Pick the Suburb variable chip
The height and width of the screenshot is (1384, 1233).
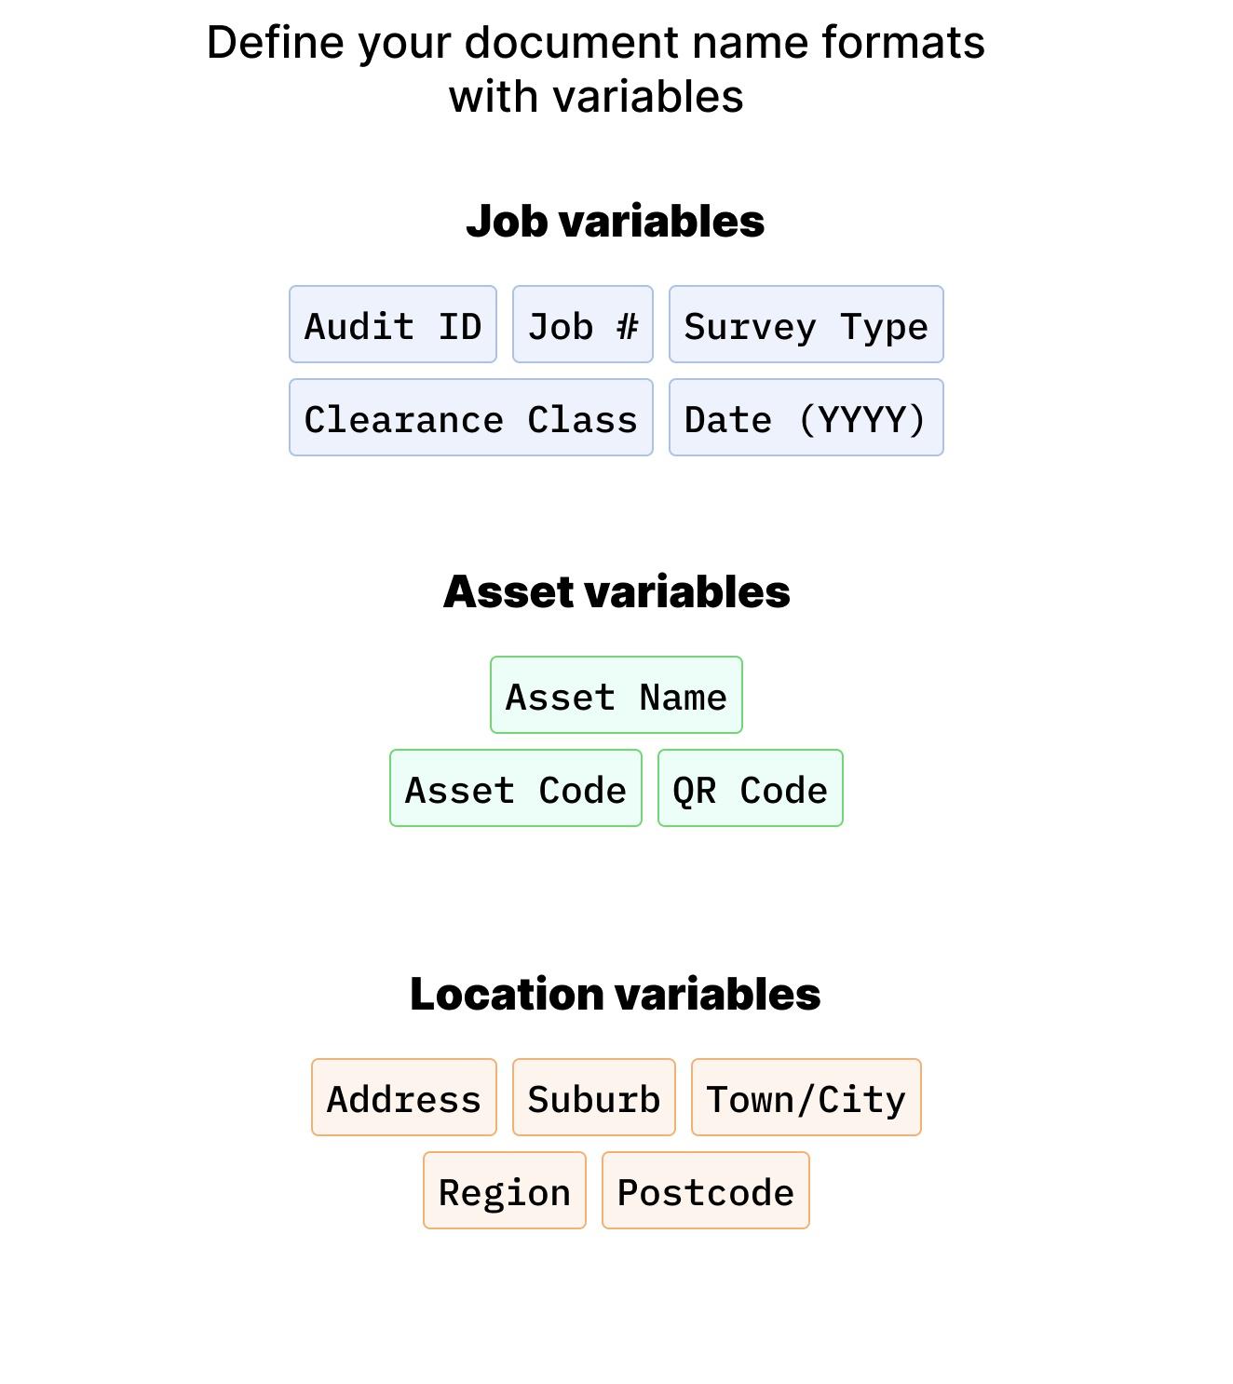tap(594, 1097)
